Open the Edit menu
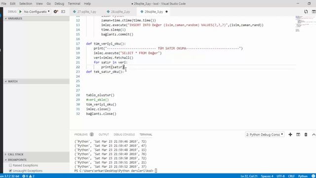This screenshot has width=316, height=178. (12, 3)
